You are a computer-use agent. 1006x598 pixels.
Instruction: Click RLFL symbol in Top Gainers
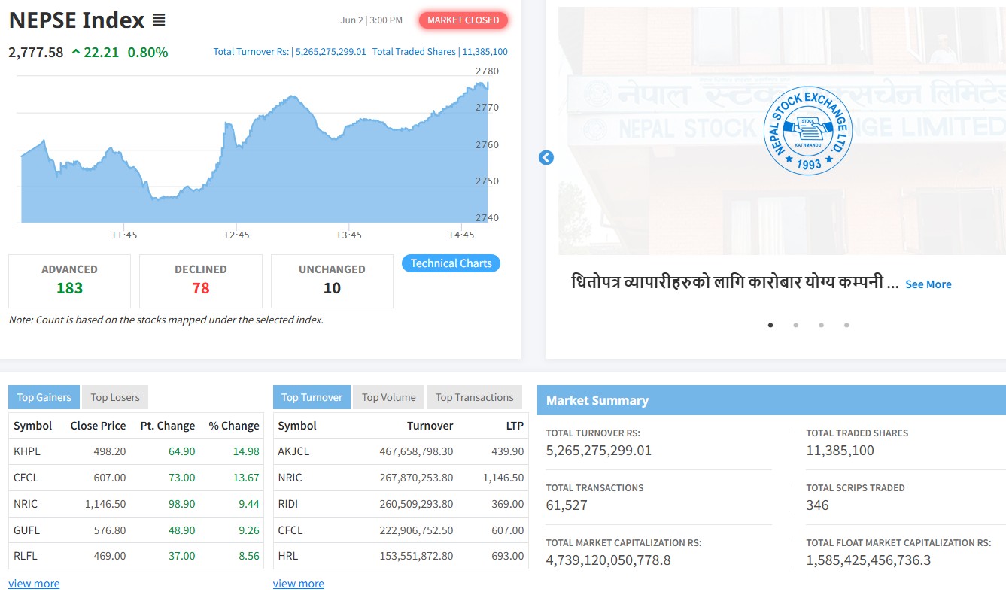(x=26, y=556)
